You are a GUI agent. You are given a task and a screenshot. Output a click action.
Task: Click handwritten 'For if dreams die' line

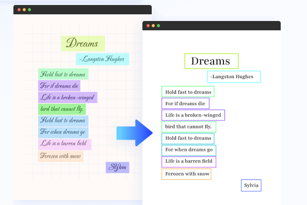coord(59,86)
